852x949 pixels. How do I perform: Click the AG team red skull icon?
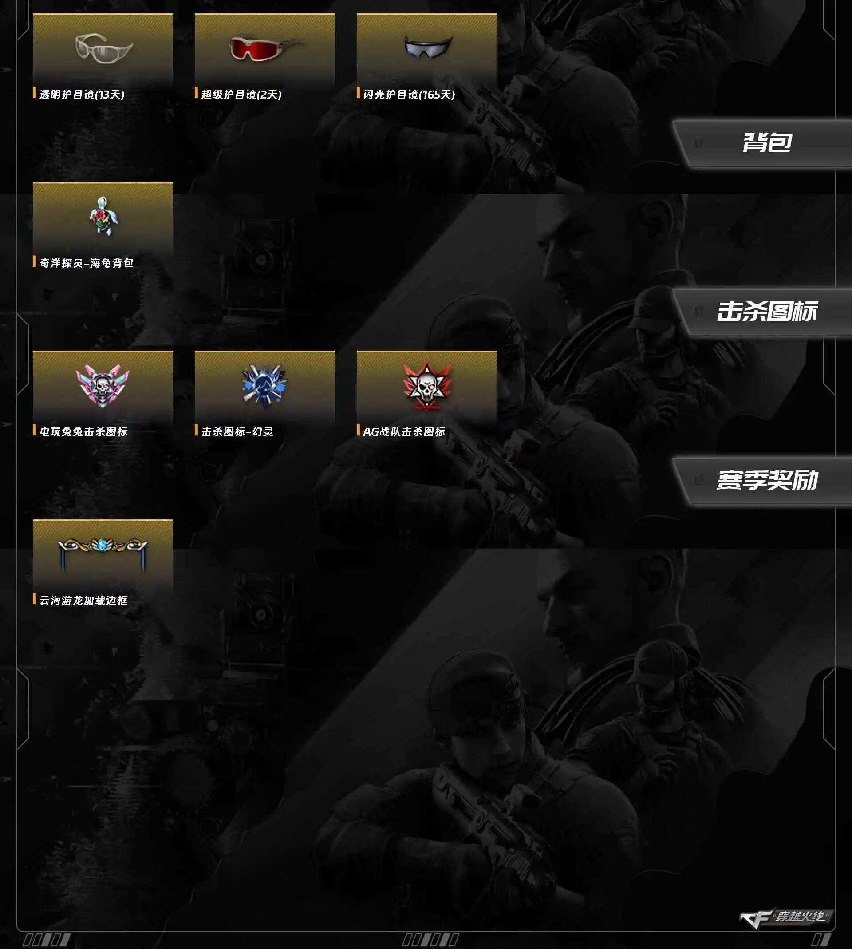(x=426, y=386)
